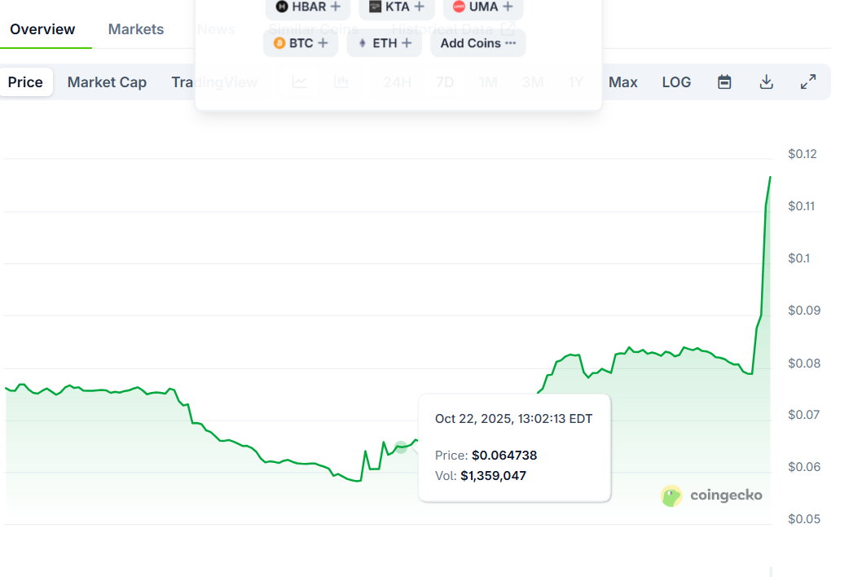Download the chart data

767,82
